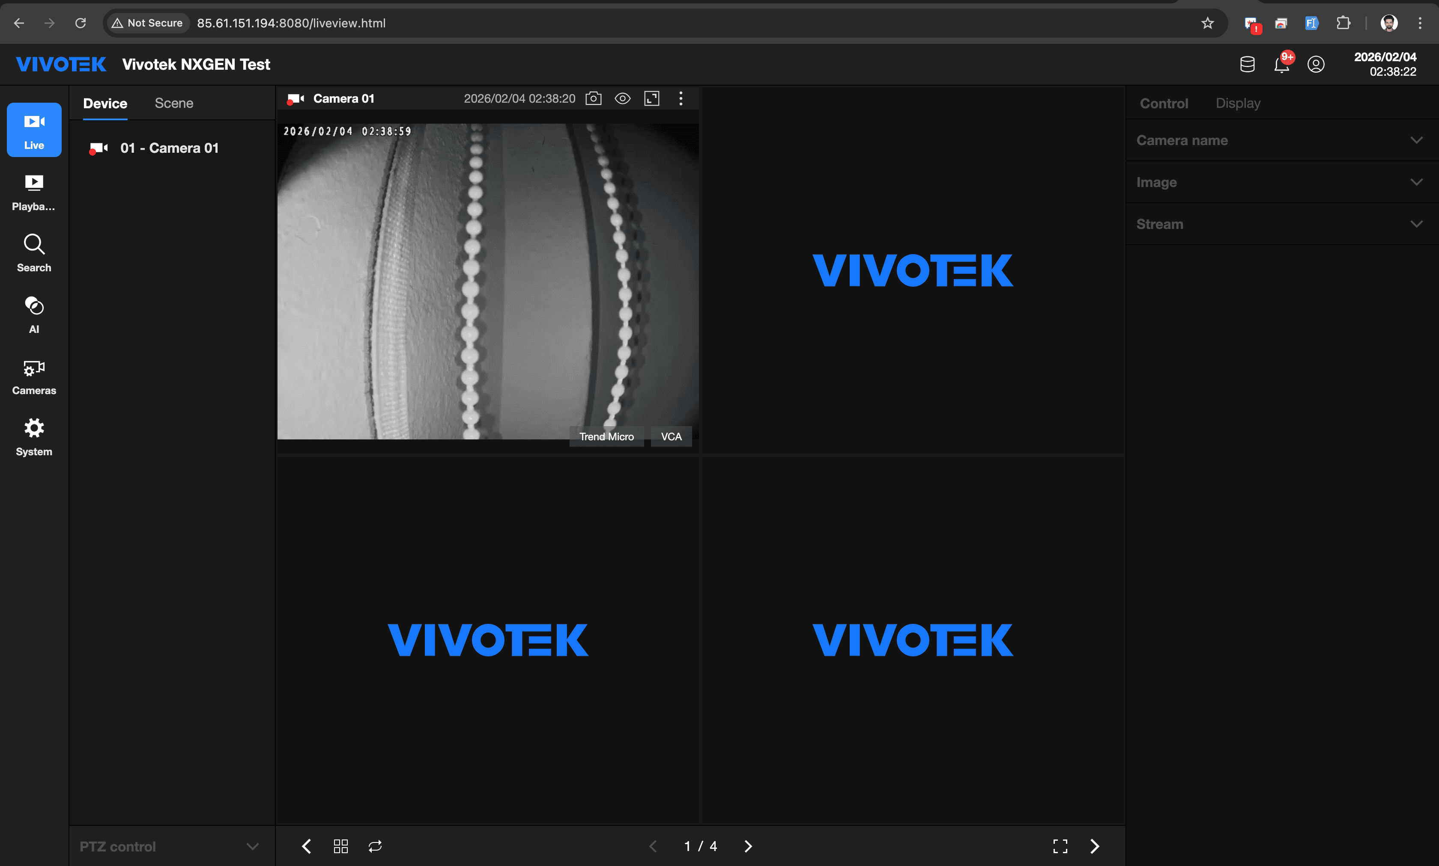Open the Cameras settings in sidebar
1439x866 pixels.
point(34,377)
